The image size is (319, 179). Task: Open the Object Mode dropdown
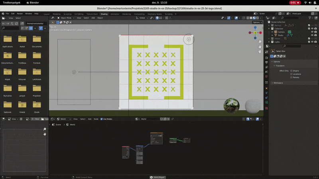[66, 18]
